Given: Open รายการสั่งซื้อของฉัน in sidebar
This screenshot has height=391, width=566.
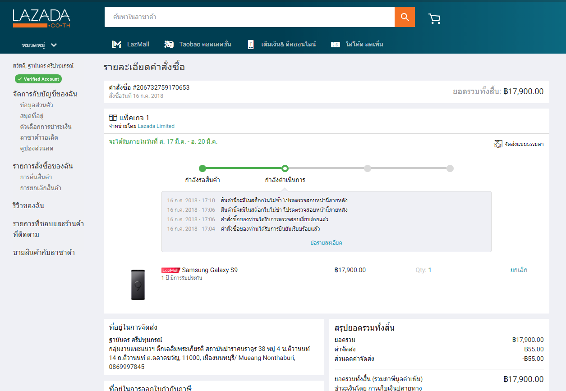Looking at the screenshot, I should click(x=43, y=166).
